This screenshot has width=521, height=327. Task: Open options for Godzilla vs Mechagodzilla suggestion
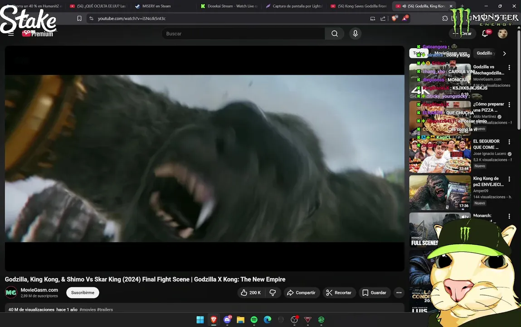[x=509, y=68]
